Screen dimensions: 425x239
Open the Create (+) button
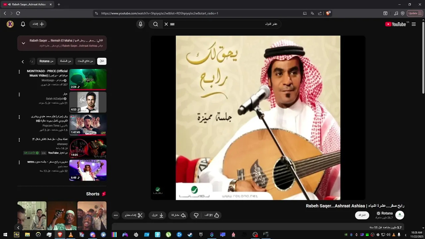coord(38,24)
